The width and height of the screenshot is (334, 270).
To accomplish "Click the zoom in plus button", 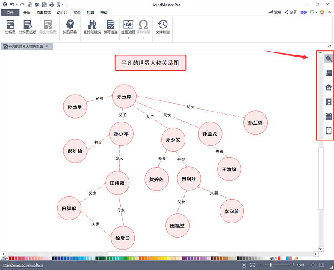I will [293, 265].
